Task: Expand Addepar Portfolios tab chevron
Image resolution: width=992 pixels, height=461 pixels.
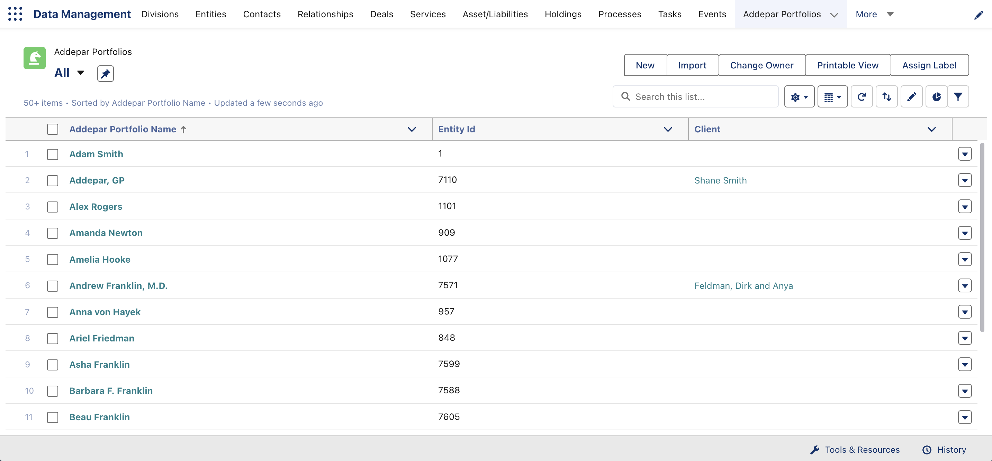Action: (834, 15)
